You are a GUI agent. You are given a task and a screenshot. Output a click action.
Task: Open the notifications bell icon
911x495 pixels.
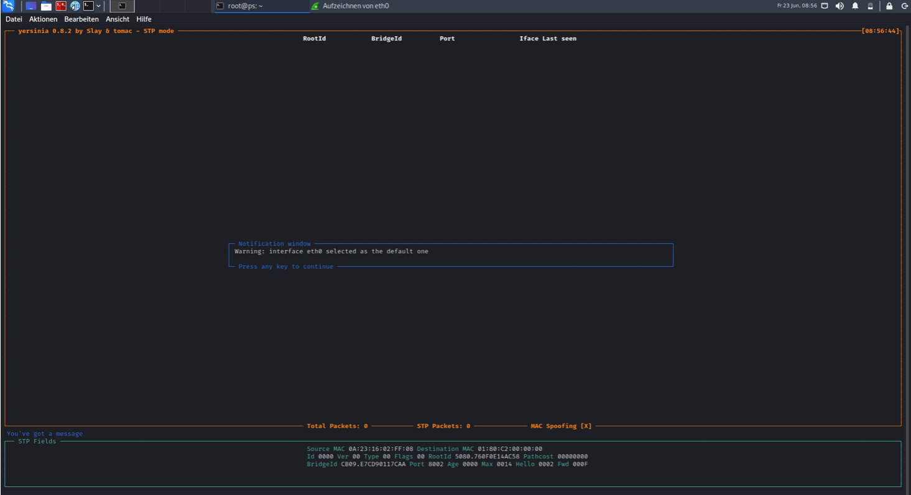tap(855, 6)
